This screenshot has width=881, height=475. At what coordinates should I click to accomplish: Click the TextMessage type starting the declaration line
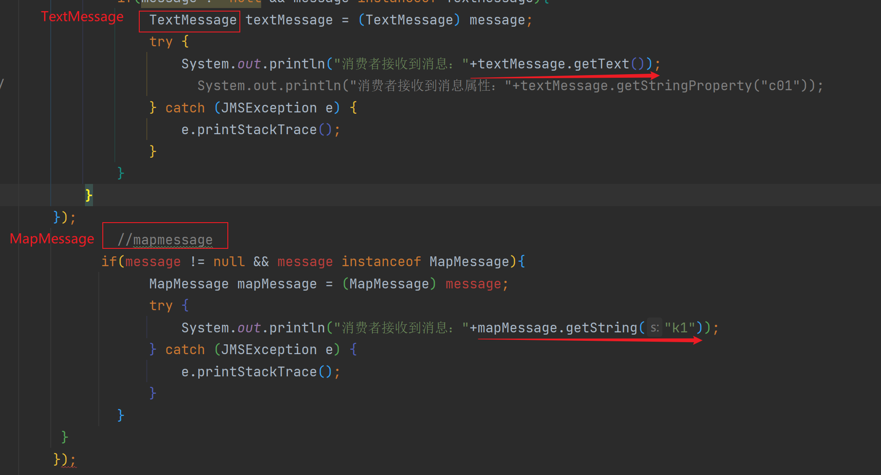click(x=193, y=20)
